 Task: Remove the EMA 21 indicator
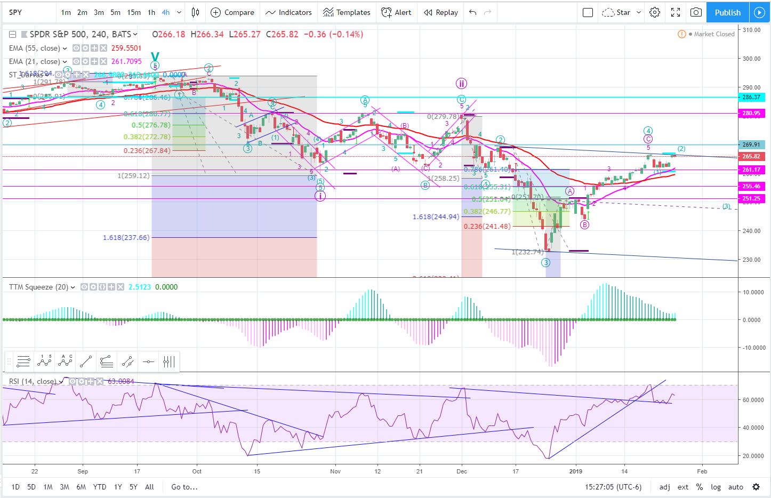[x=103, y=61]
